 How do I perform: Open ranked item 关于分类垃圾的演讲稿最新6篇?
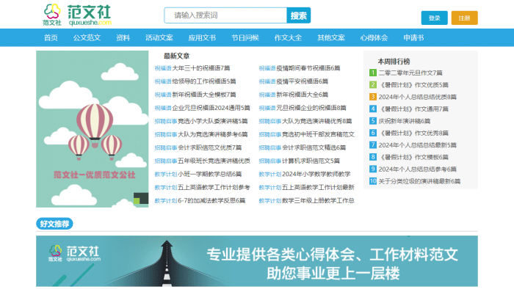pyautogui.click(x=419, y=181)
